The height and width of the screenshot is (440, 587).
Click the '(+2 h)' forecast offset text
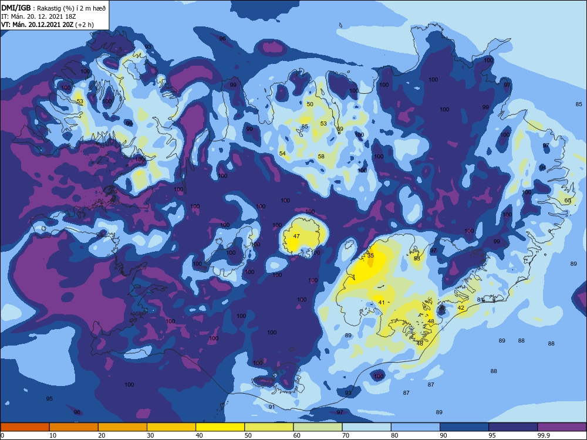85,25
